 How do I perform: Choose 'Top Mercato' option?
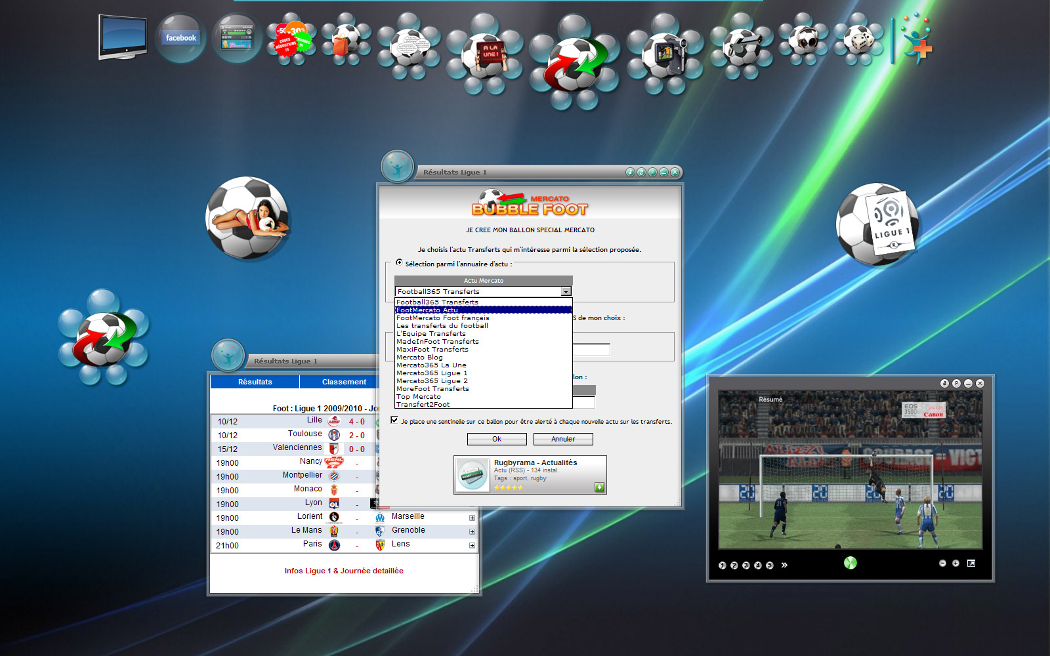tap(484, 396)
